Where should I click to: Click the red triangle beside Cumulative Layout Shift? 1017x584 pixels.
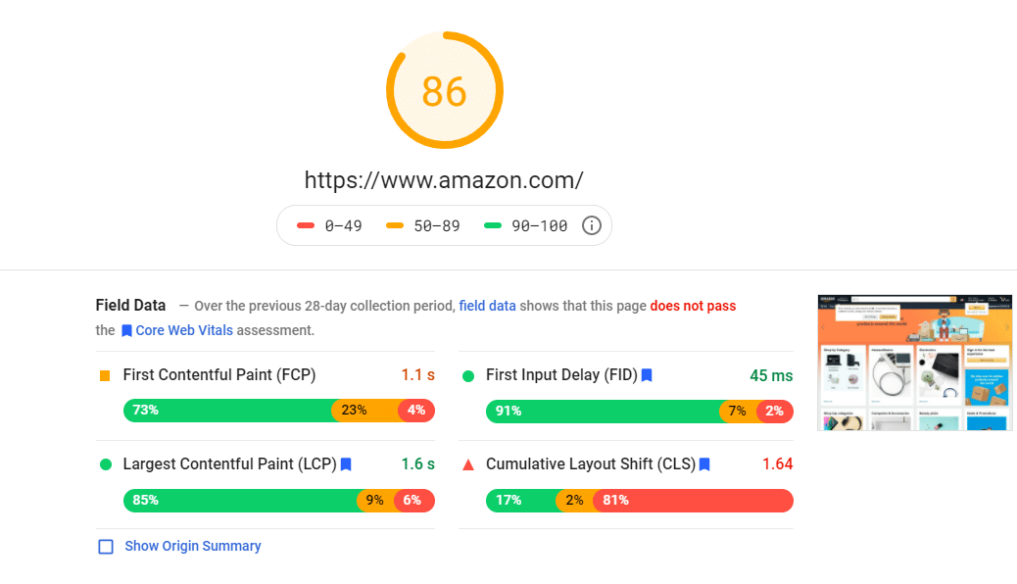pyautogui.click(x=470, y=463)
